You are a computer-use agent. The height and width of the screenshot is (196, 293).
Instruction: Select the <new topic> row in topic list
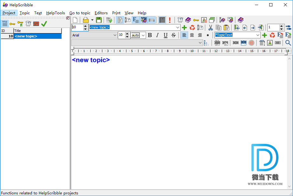31,36
